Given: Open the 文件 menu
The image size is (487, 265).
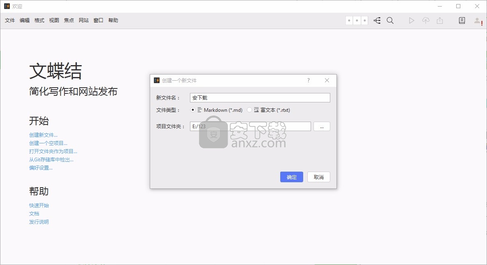Looking at the screenshot, I should (10, 20).
